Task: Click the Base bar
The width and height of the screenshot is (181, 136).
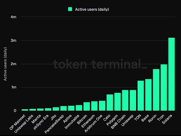Action: [x=148, y=95]
